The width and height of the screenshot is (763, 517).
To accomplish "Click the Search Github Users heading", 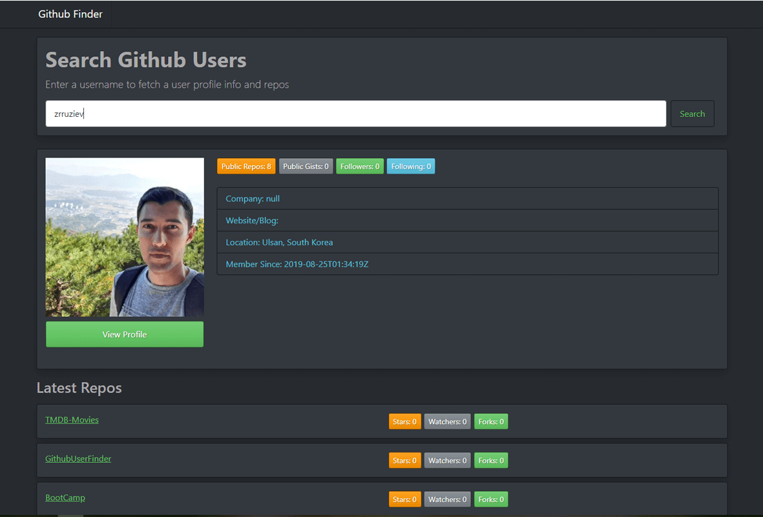I will click(146, 60).
